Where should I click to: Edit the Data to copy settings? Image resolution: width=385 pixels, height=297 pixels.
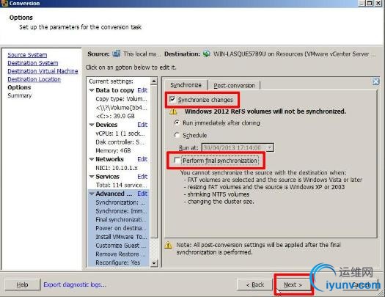pos(142,90)
